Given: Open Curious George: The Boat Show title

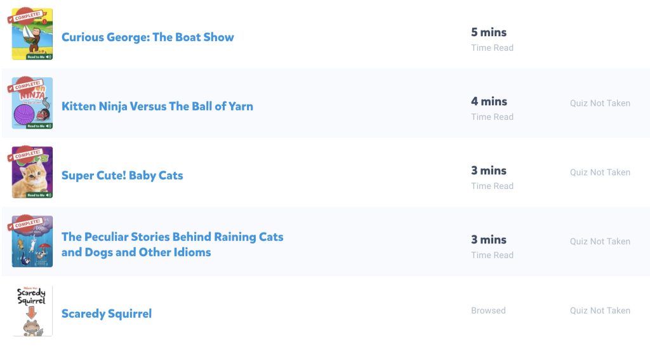Looking at the screenshot, I should tap(147, 37).
